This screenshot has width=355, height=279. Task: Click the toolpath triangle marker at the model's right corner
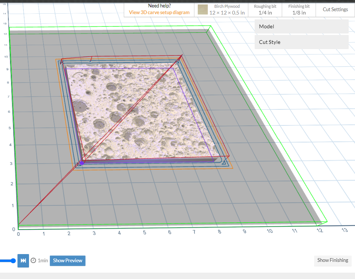[224, 163]
